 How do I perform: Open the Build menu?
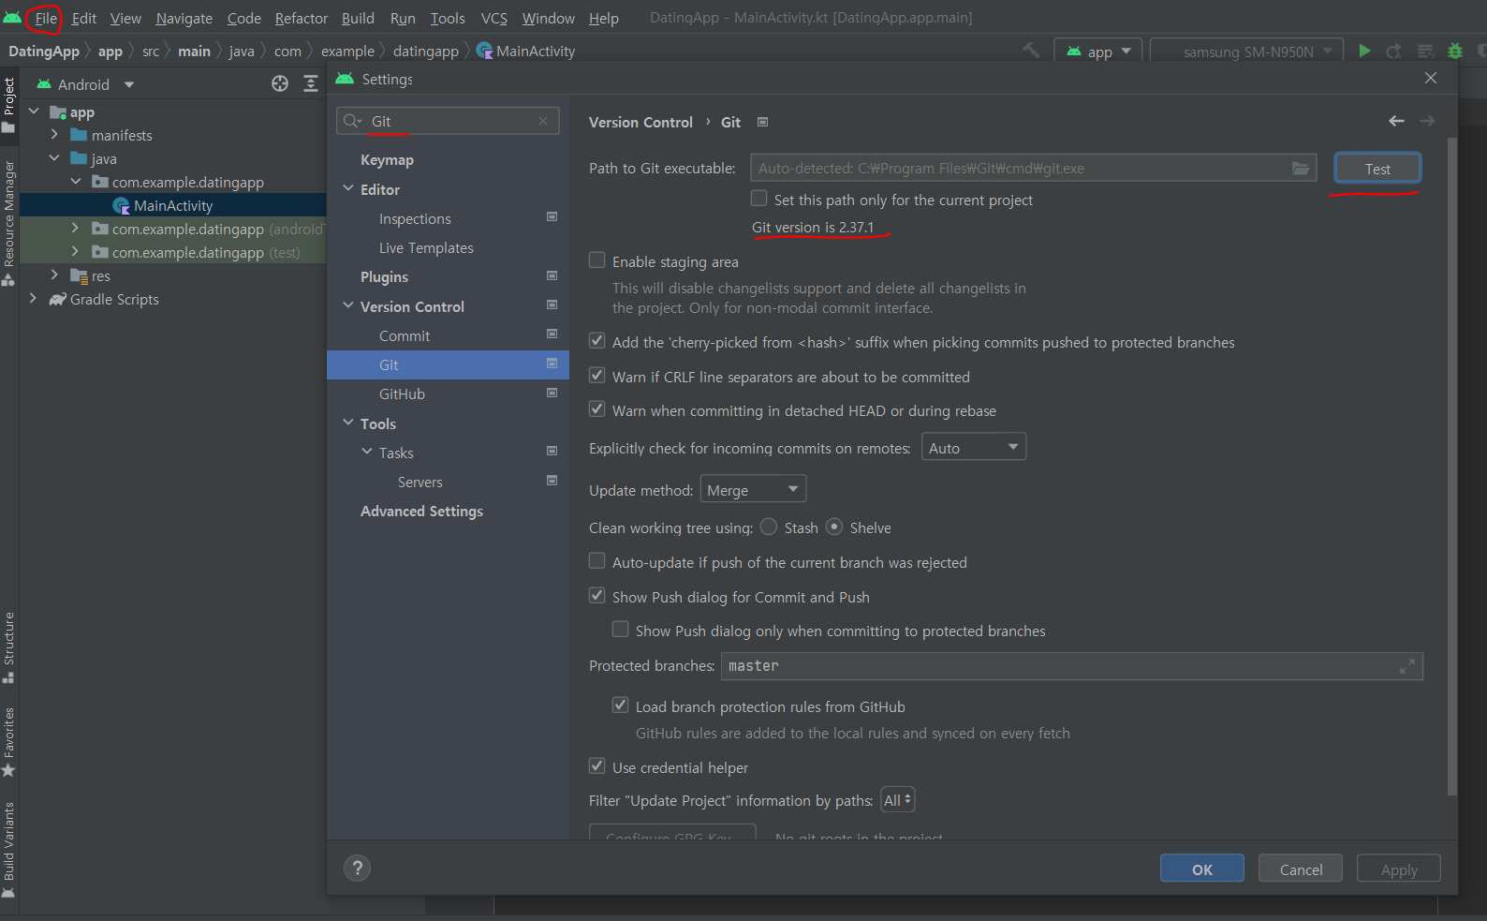(358, 18)
